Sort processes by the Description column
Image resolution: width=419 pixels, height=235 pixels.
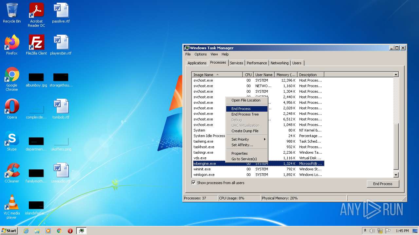(x=311, y=75)
